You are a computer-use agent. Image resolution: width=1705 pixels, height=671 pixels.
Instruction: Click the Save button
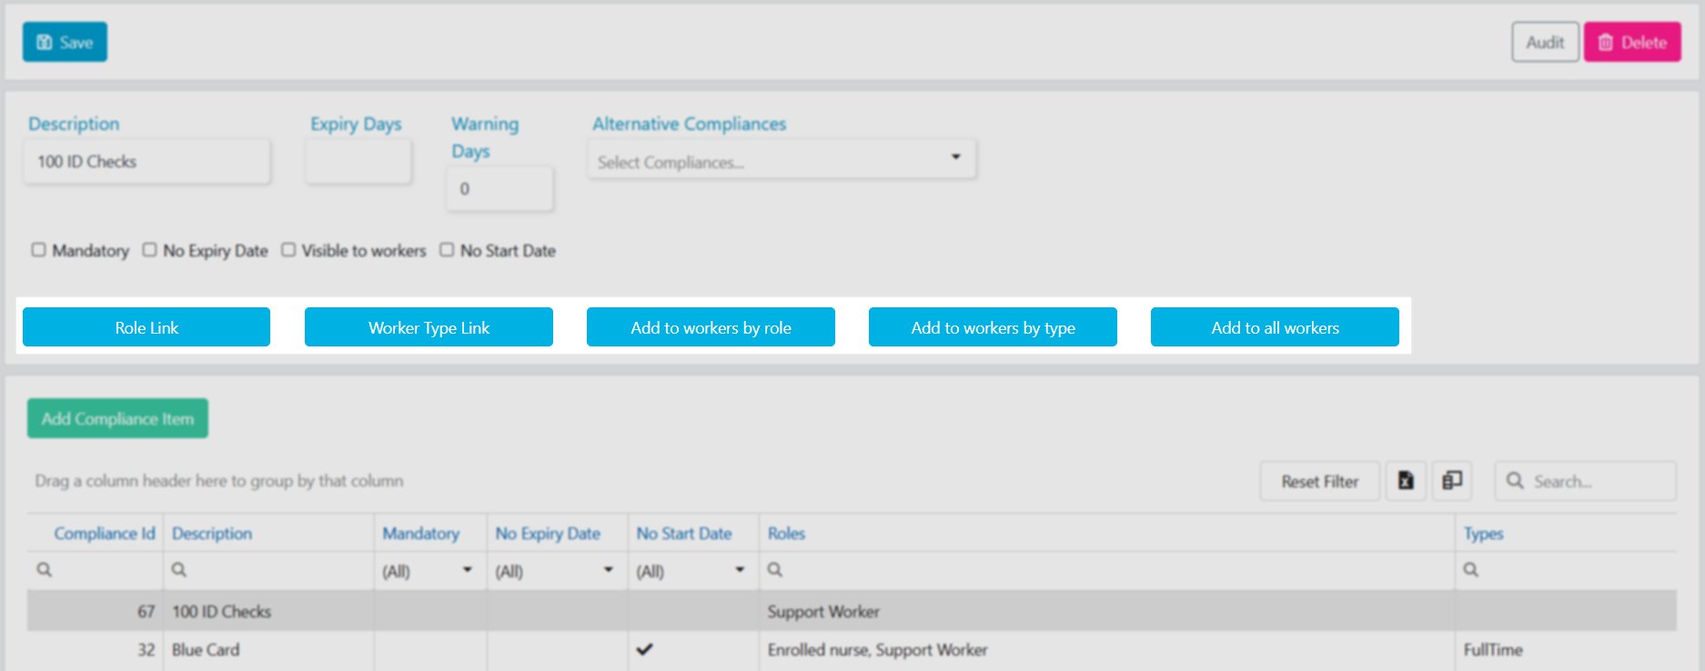click(65, 42)
